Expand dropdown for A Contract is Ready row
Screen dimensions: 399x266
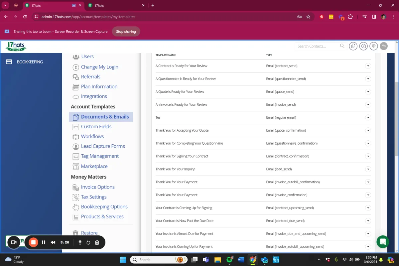(x=368, y=66)
